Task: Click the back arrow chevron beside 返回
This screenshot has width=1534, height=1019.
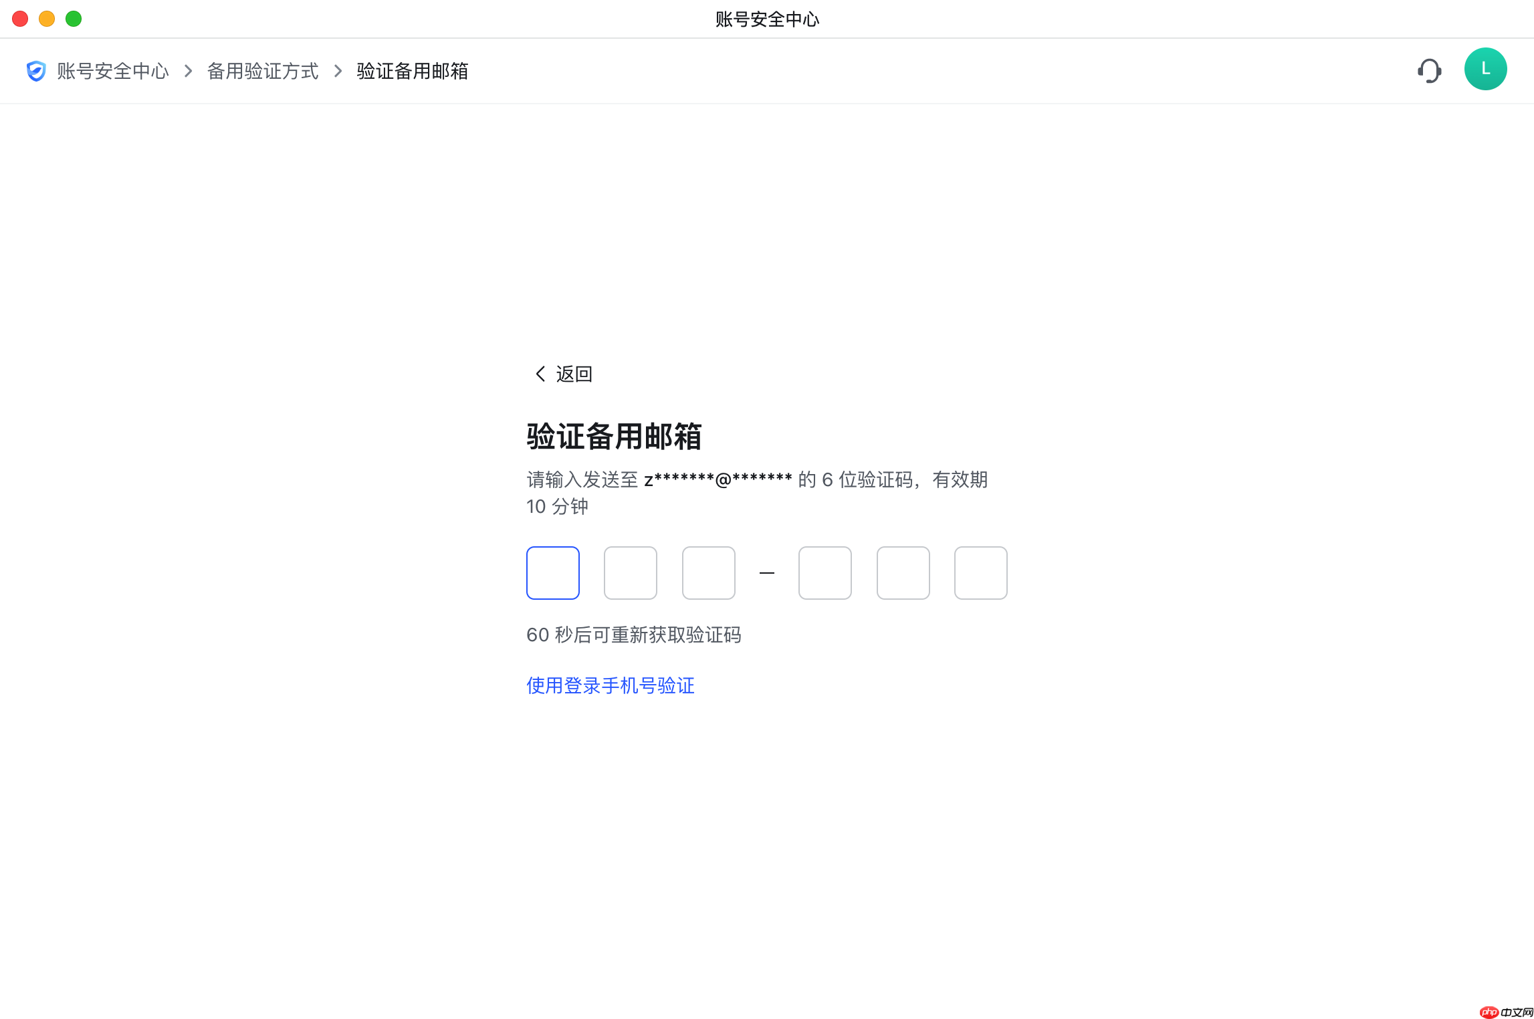Action: click(540, 374)
